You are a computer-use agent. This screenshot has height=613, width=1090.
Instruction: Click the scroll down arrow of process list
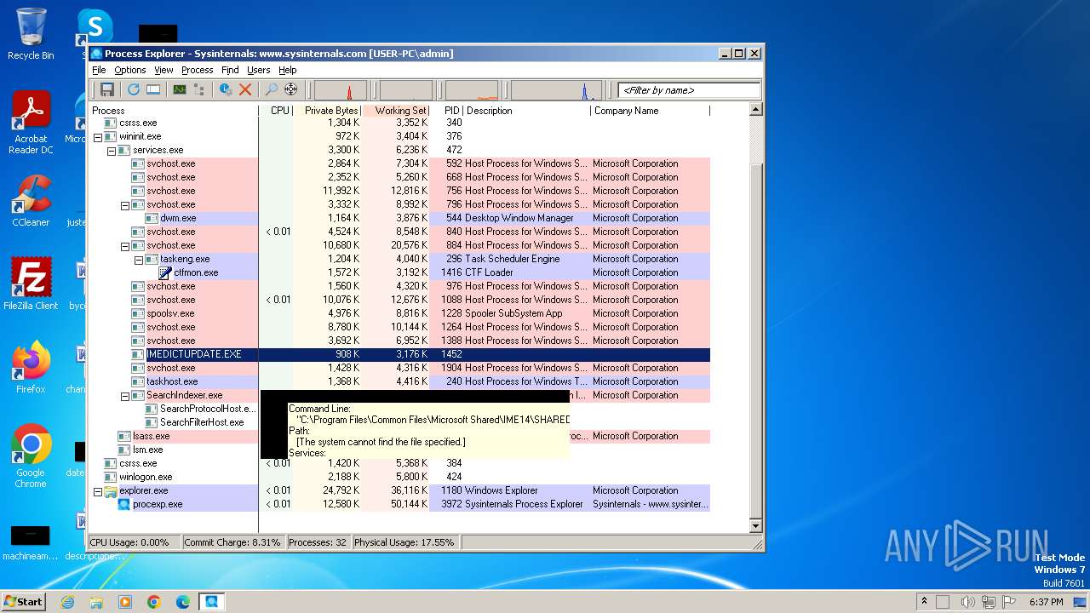(755, 526)
